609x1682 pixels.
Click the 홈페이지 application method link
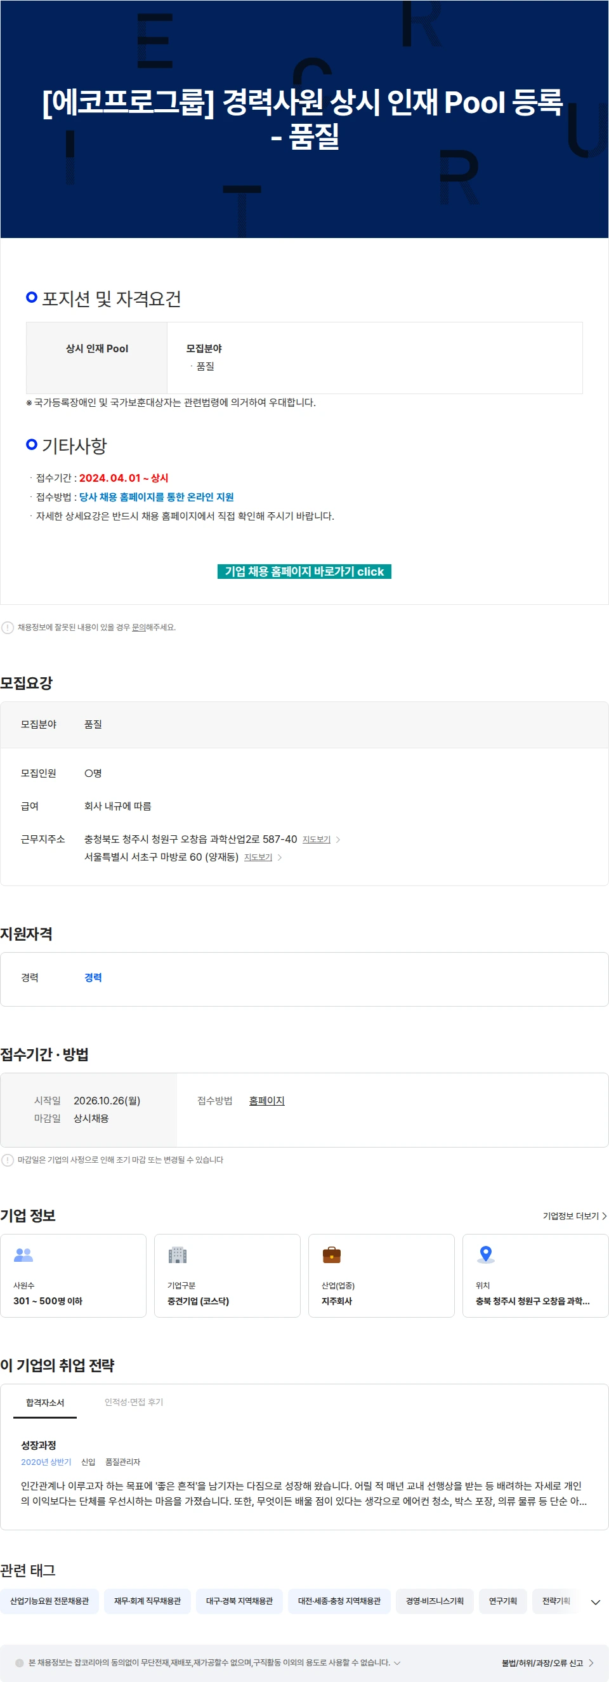tap(267, 1101)
